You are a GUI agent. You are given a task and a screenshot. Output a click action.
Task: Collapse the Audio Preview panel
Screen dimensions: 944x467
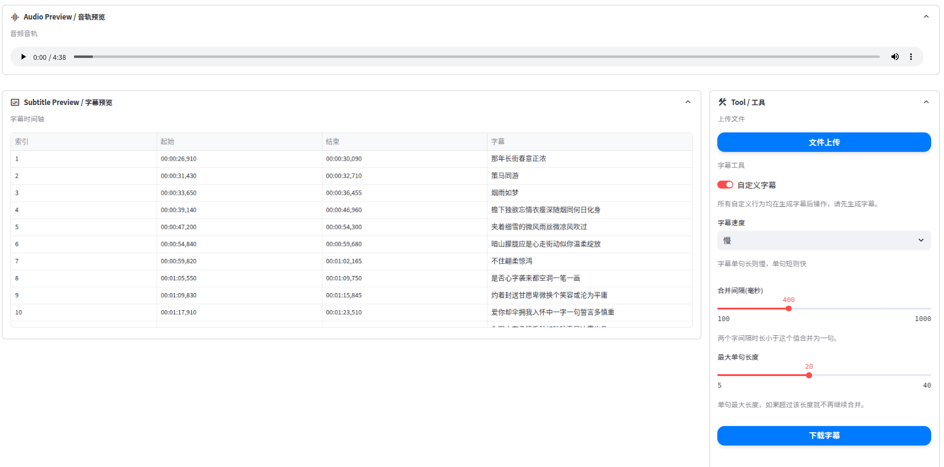click(x=926, y=17)
